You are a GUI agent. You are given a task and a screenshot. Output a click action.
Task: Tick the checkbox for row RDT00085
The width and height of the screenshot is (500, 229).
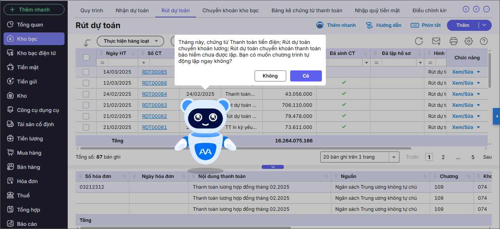pos(86,72)
